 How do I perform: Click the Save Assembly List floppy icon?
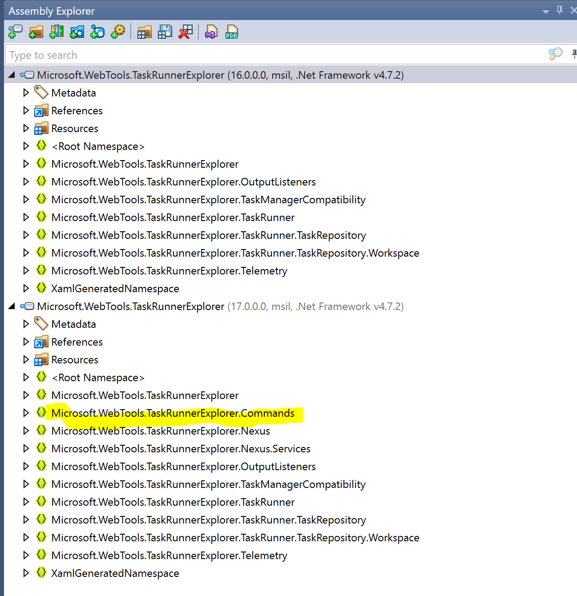click(x=165, y=32)
